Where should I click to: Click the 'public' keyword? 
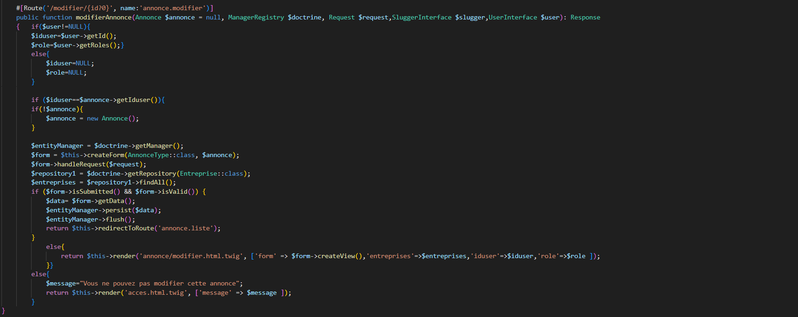pyautogui.click(x=27, y=17)
